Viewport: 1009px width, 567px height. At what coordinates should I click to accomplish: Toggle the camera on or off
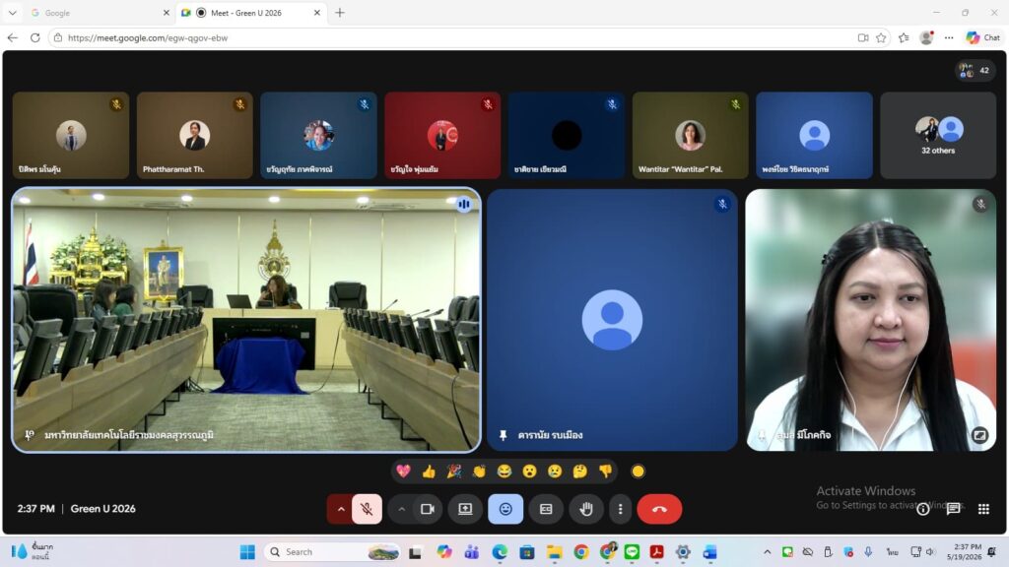(428, 509)
